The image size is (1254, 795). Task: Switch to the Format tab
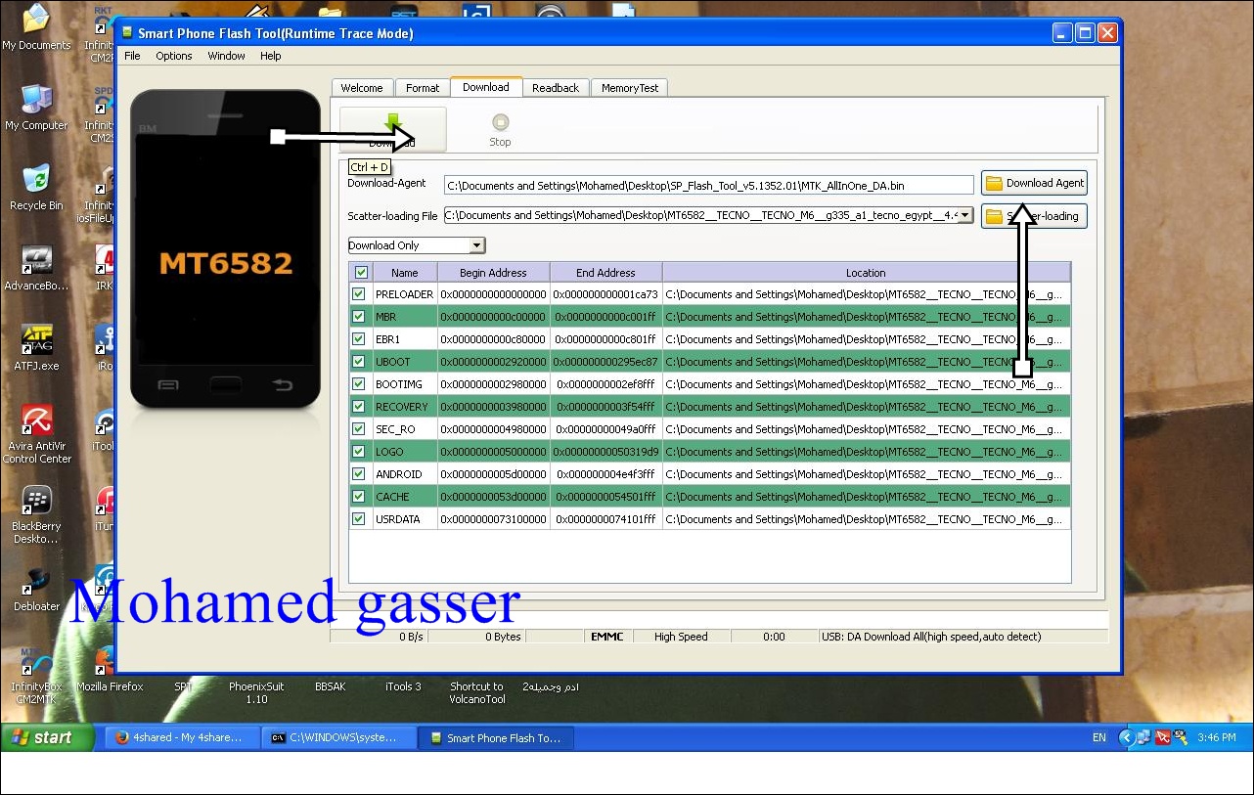423,88
